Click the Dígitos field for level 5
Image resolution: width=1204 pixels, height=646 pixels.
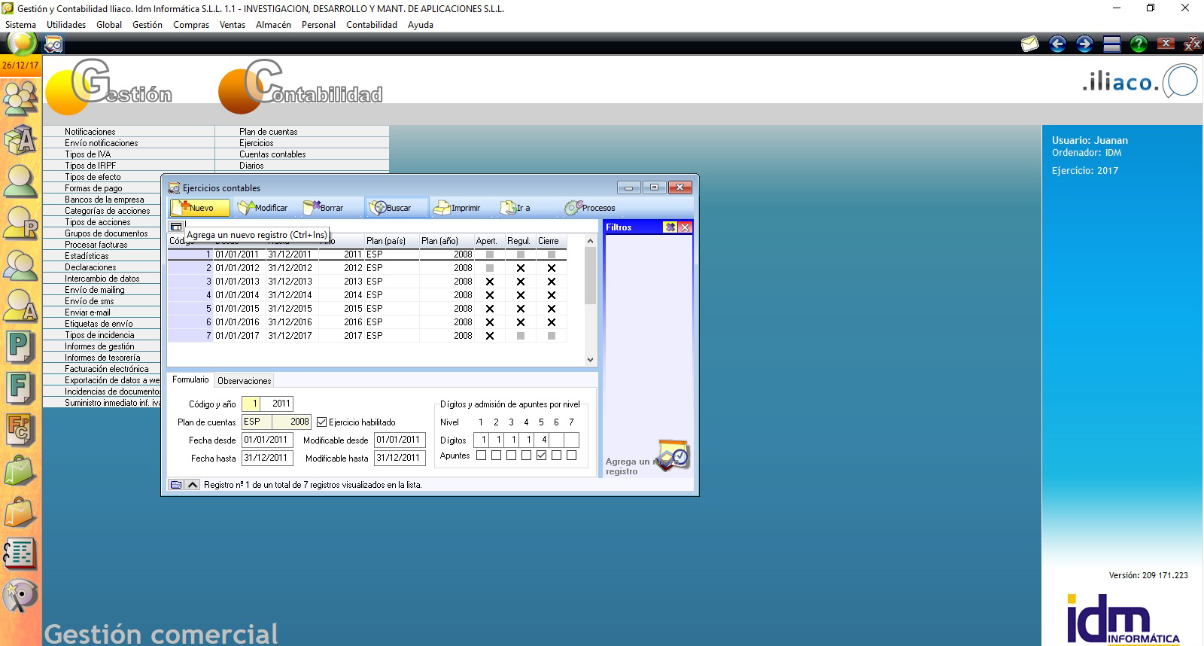pos(541,440)
